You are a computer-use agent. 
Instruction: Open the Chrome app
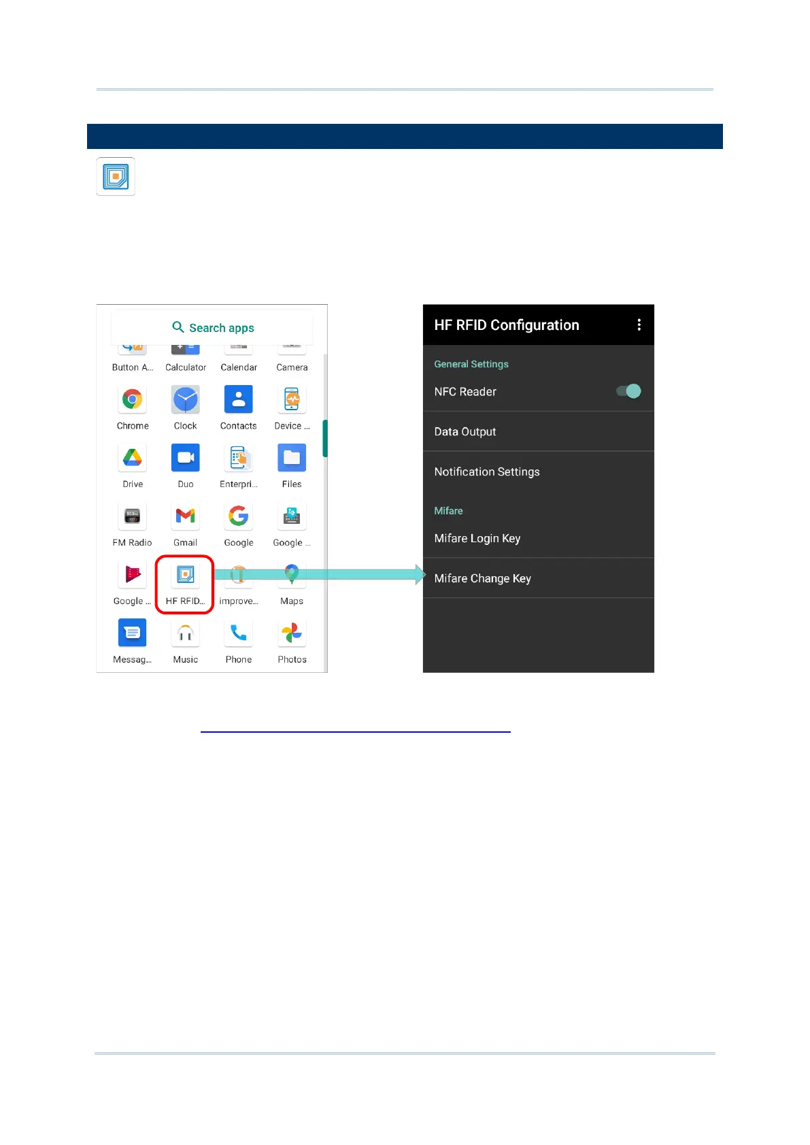point(133,400)
